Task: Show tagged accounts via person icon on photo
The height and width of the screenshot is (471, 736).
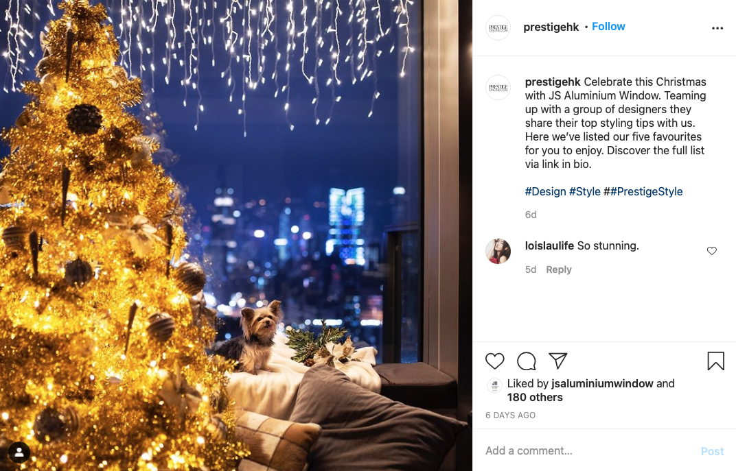Action: click(x=19, y=452)
